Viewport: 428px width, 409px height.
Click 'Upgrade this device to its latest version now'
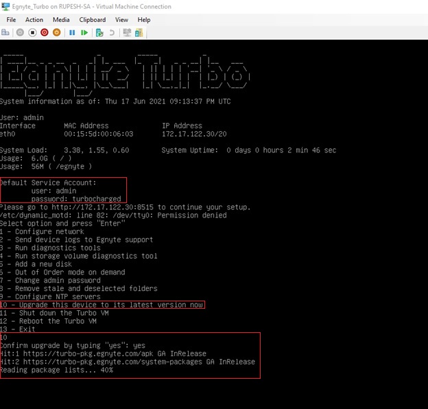[102, 305]
